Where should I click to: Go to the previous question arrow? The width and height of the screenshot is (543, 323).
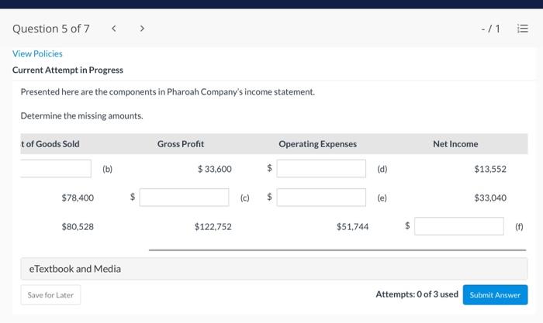(x=114, y=29)
